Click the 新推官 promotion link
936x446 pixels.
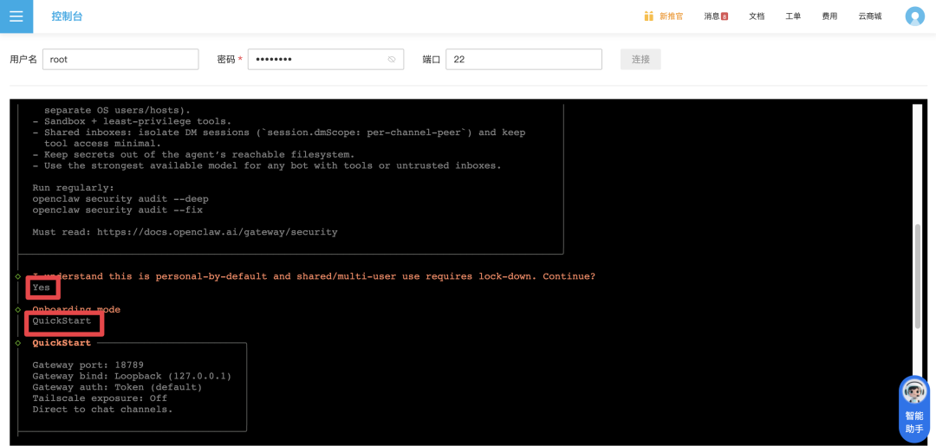[671, 16]
